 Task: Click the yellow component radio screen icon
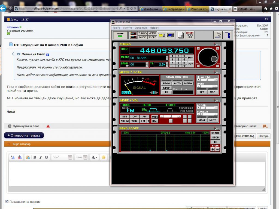tap(162, 35)
